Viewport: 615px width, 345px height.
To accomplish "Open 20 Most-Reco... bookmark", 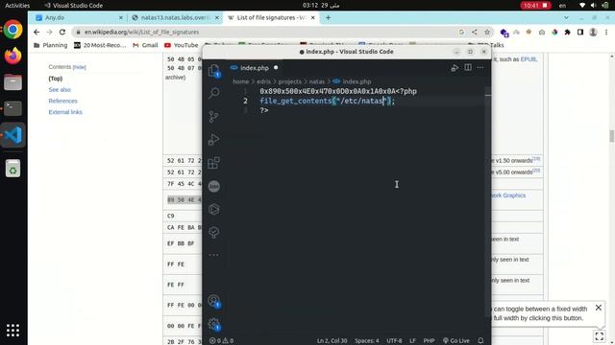I will (x=100, y=45).
